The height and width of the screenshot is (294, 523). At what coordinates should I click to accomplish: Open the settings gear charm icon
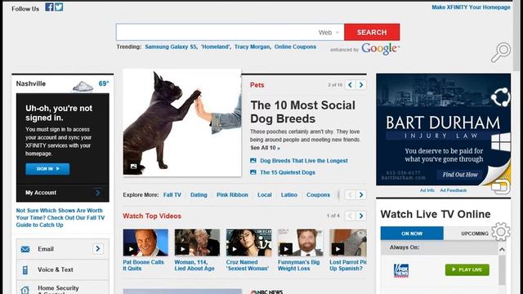tap(501, 231)
